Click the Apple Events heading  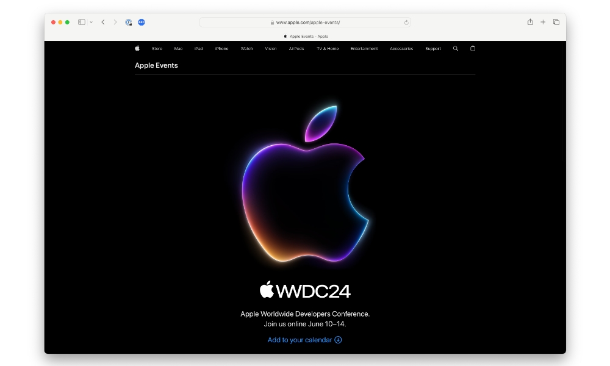click(x=156, y=65)
